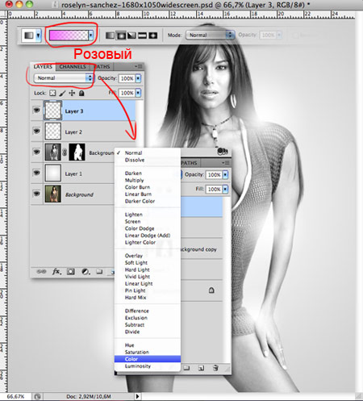
Task: Select the Angle Gradient style icon
Action: point(131,36)
